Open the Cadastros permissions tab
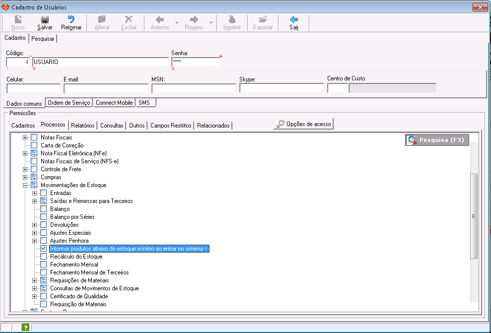 coord(23,126)
